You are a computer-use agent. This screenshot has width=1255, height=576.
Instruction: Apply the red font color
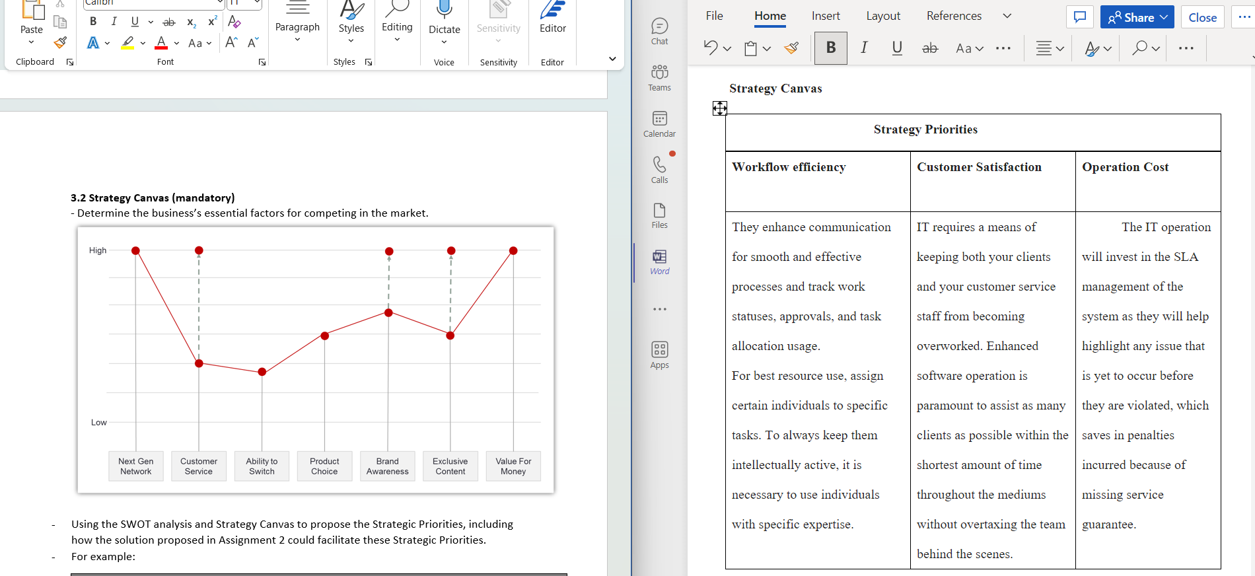click(x=161, y=43)
